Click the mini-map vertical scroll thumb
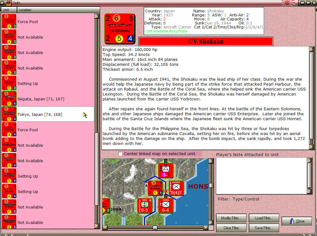 (x=211, y=186)
